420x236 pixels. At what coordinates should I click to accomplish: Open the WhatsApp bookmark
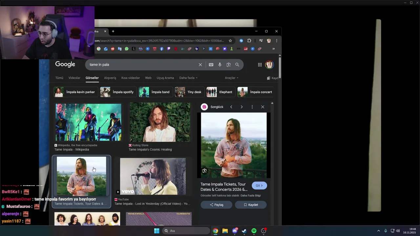(x=127, y=49)
